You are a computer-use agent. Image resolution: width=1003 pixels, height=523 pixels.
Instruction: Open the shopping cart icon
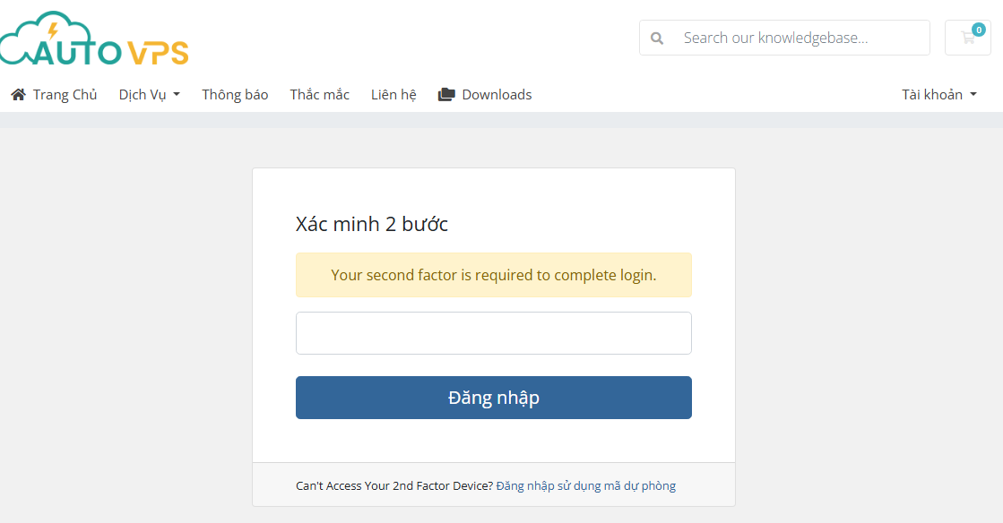967,38
